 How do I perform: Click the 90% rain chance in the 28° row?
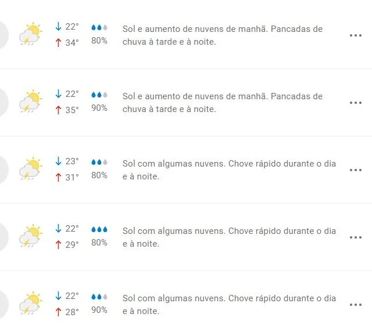(99, 310)
